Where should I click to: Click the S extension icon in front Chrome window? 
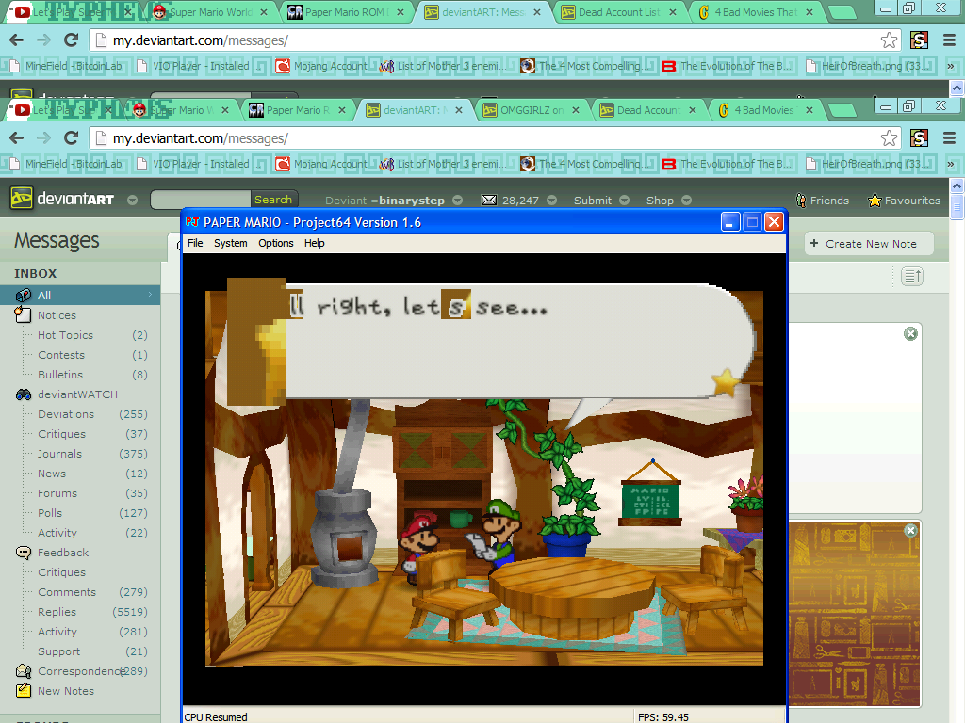(920, 138)
